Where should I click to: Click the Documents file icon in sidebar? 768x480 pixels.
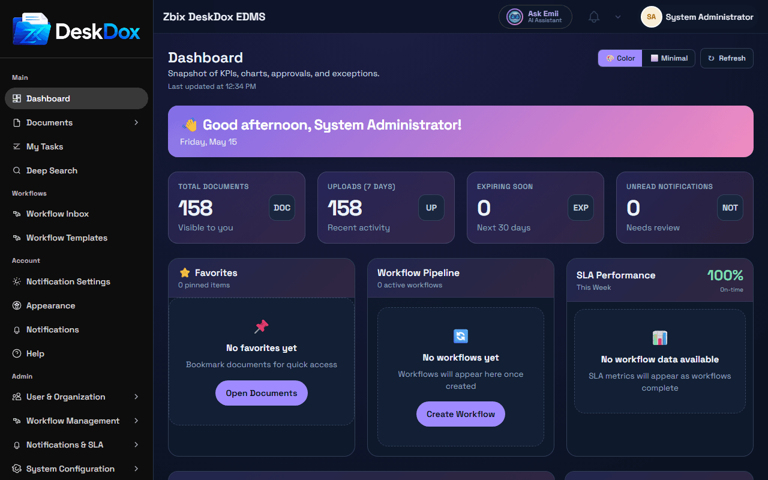[x=17, y=122]
